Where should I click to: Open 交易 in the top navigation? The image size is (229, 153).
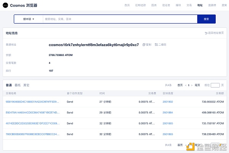click(x=189, y=5)
